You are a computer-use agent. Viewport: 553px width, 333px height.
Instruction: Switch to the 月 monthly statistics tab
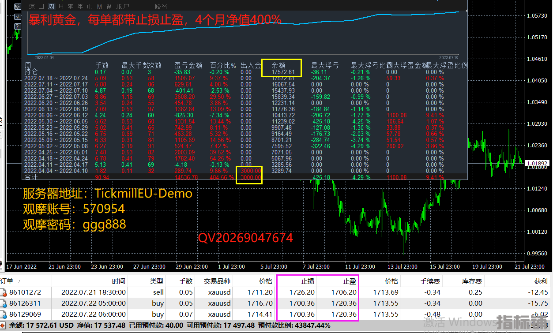tap(61, 7)
